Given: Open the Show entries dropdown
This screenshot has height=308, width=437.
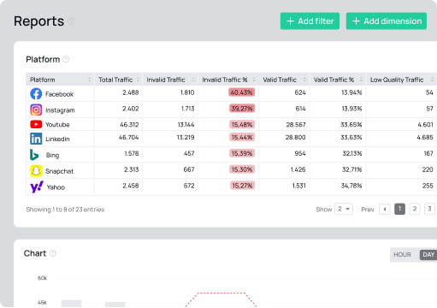Looking at the screenshot, I should [x=344, y=209].
